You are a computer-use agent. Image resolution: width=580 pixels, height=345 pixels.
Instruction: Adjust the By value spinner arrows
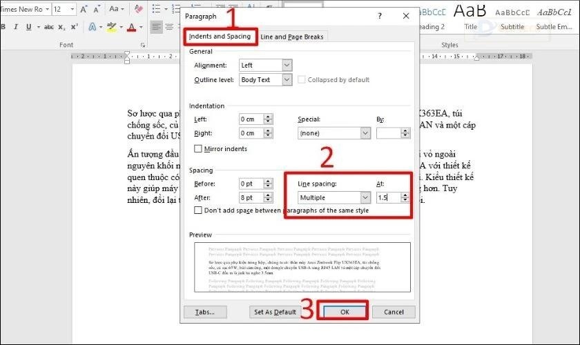coord(405,133)
